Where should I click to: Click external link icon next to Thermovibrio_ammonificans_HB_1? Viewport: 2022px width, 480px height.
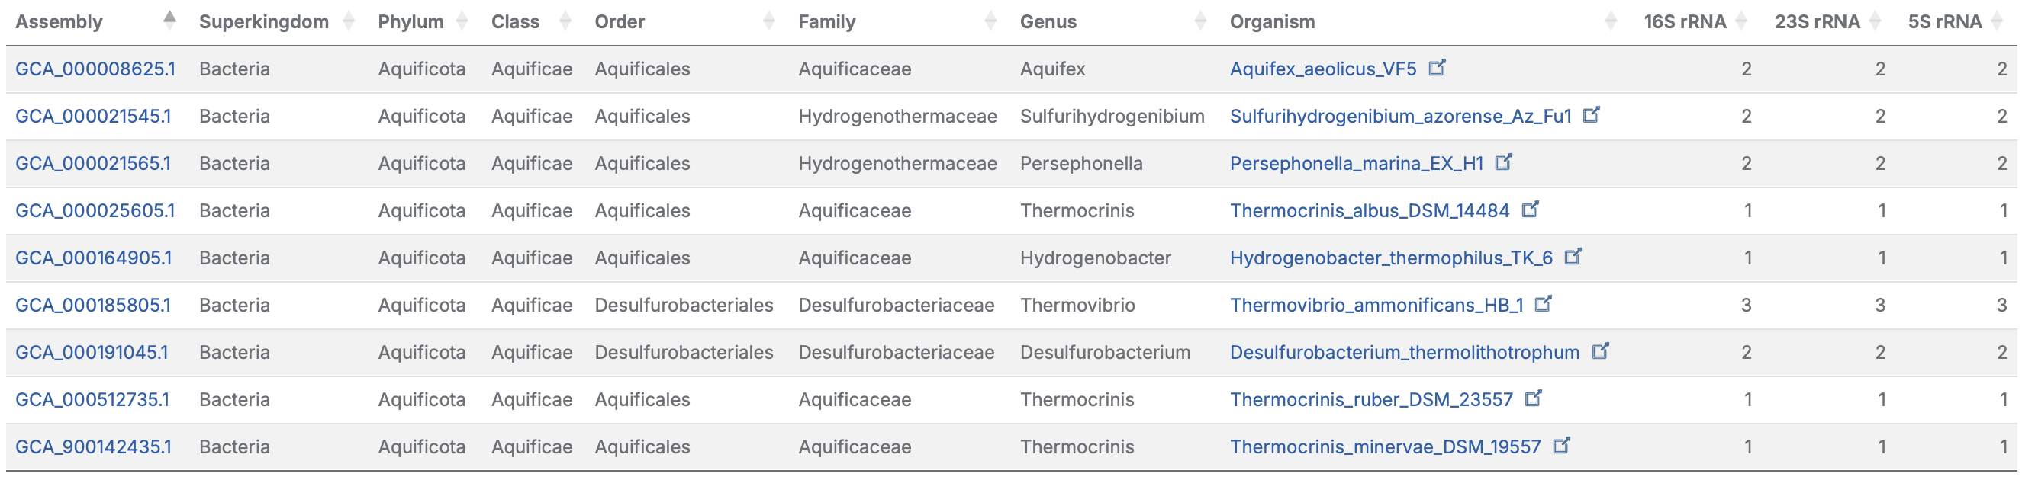pyautogui.click(x=1543, y=302)
